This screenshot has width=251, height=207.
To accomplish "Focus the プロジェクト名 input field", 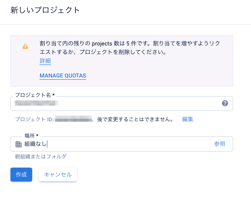I will [x=122, y=103].
